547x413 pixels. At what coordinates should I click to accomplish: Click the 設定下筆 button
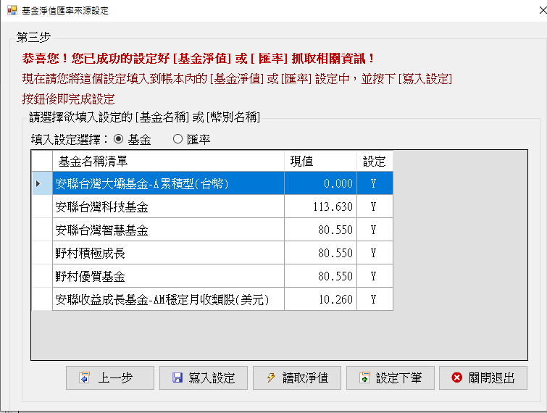tap(391, 377)
